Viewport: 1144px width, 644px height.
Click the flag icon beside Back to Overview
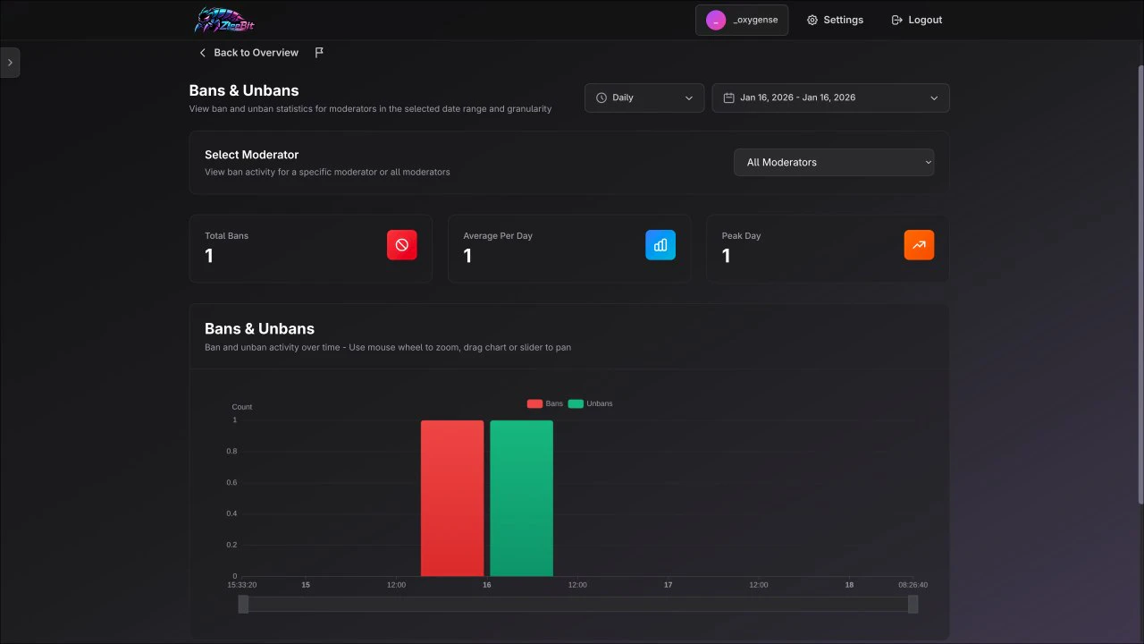pos(319,52)
